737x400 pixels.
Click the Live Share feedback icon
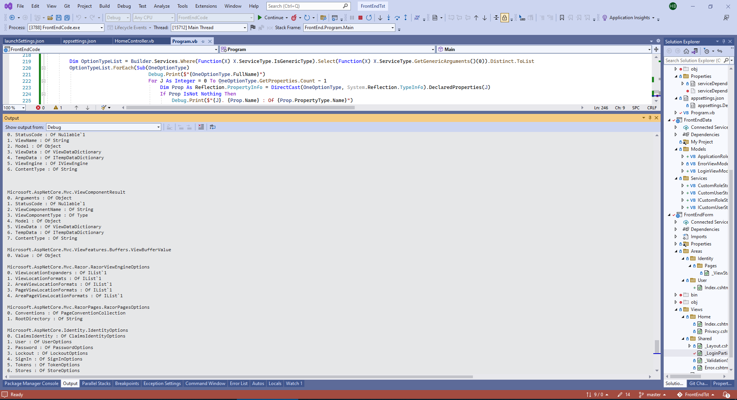(x=726, y=18)
